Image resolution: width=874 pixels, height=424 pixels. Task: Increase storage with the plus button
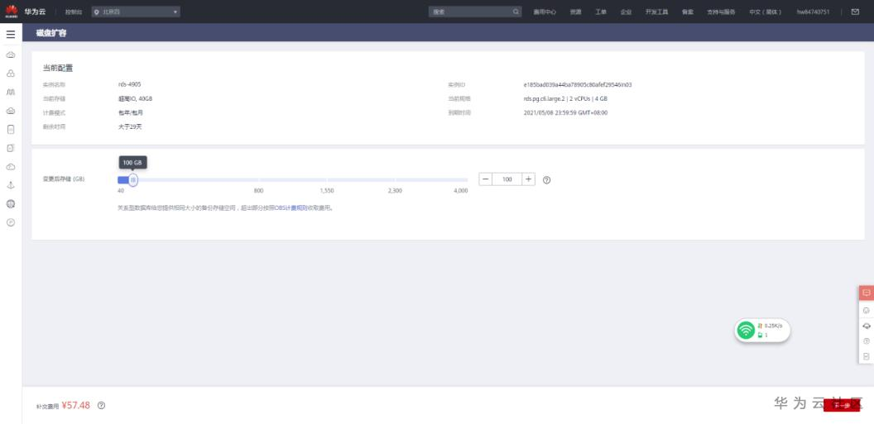(x=528, y=179)
